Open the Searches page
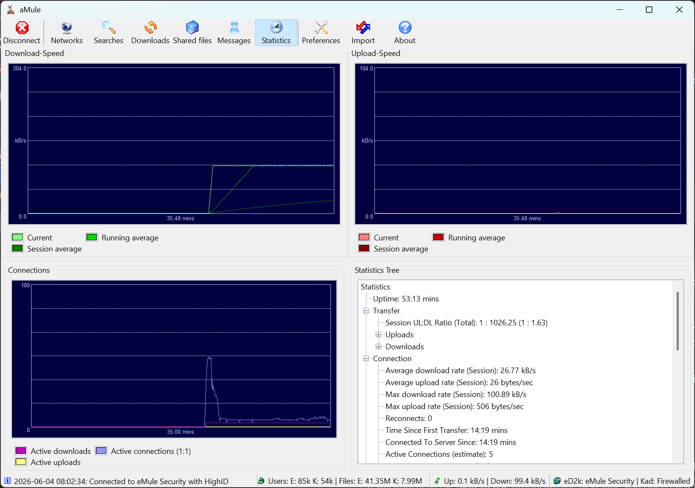The height and width of the screenshot is (488, 695). pyautogui.click(x=108, y=33)
